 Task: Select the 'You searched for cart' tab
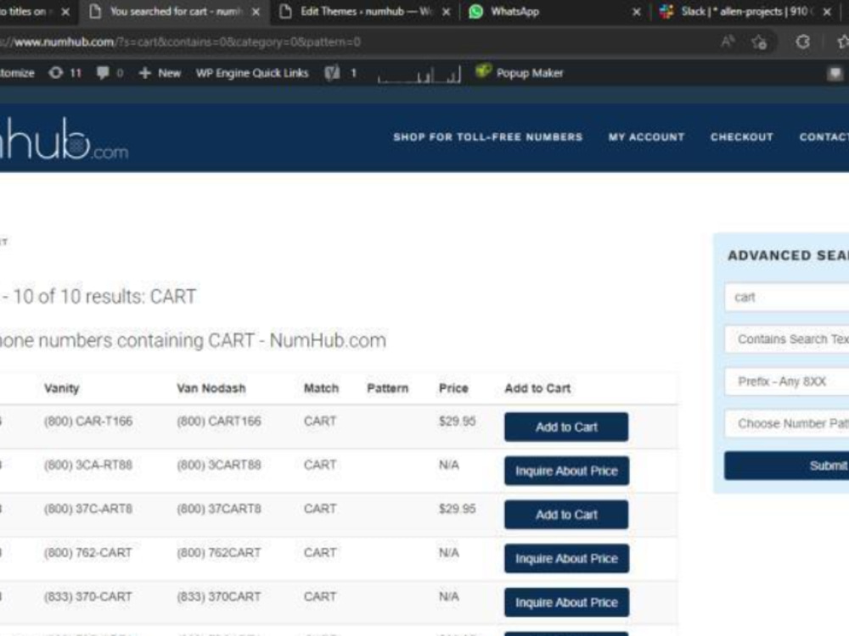pos(175,11)
